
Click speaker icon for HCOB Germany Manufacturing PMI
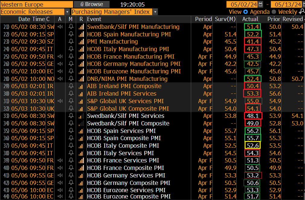pos(60,64)
